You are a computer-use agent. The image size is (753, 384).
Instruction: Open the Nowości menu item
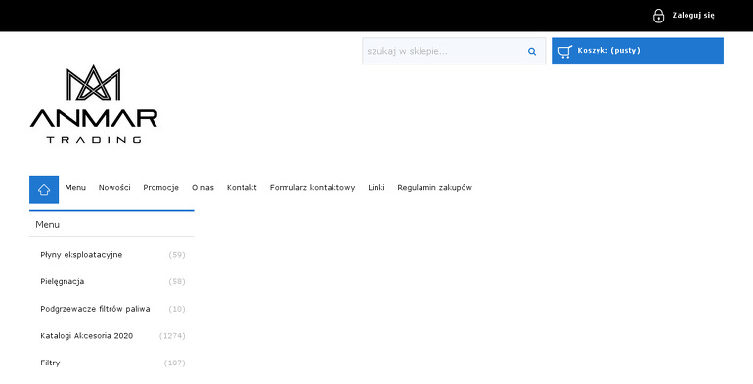pos(114,188)
